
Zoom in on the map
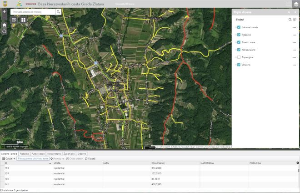4,11
